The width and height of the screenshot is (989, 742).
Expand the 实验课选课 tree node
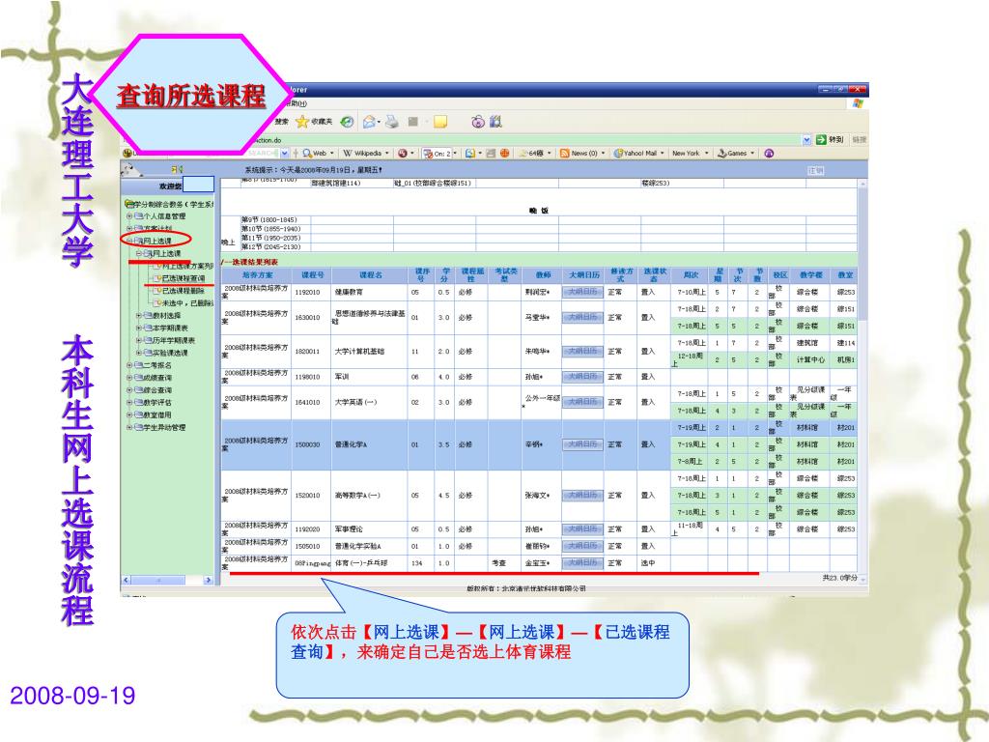point(139,353)
